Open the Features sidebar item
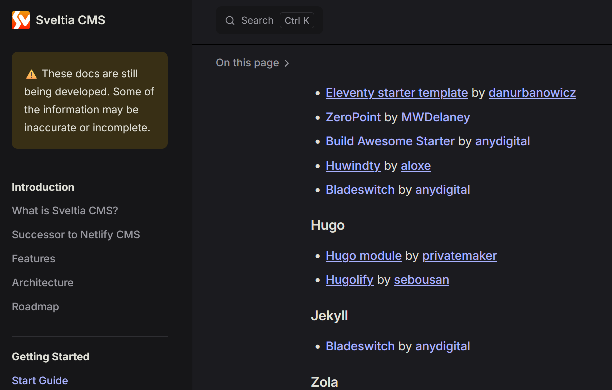Screen dimensions: 612x390 (33, 259)
